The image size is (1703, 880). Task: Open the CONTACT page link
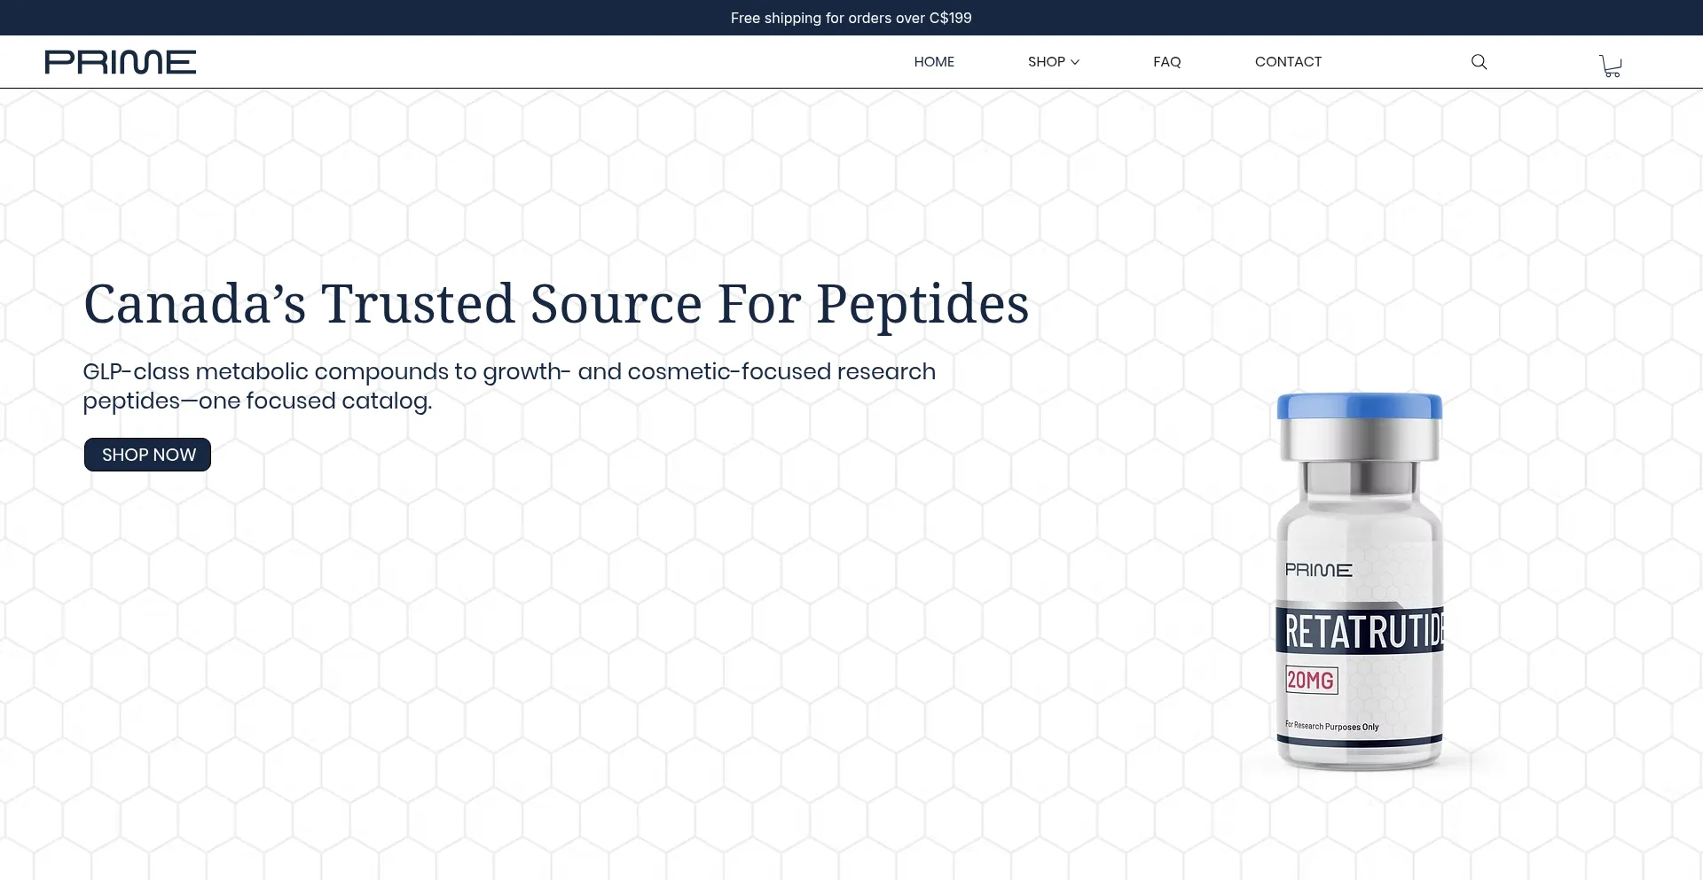pyautogui.click(x=1288, y=61)
